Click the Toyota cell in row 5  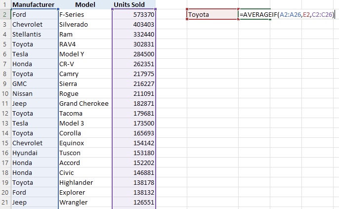pyautogui.click(x=34, y=44)
